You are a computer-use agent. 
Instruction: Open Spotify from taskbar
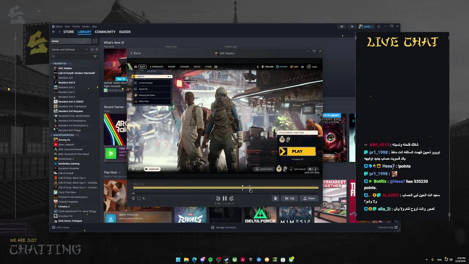pos(210,260)
